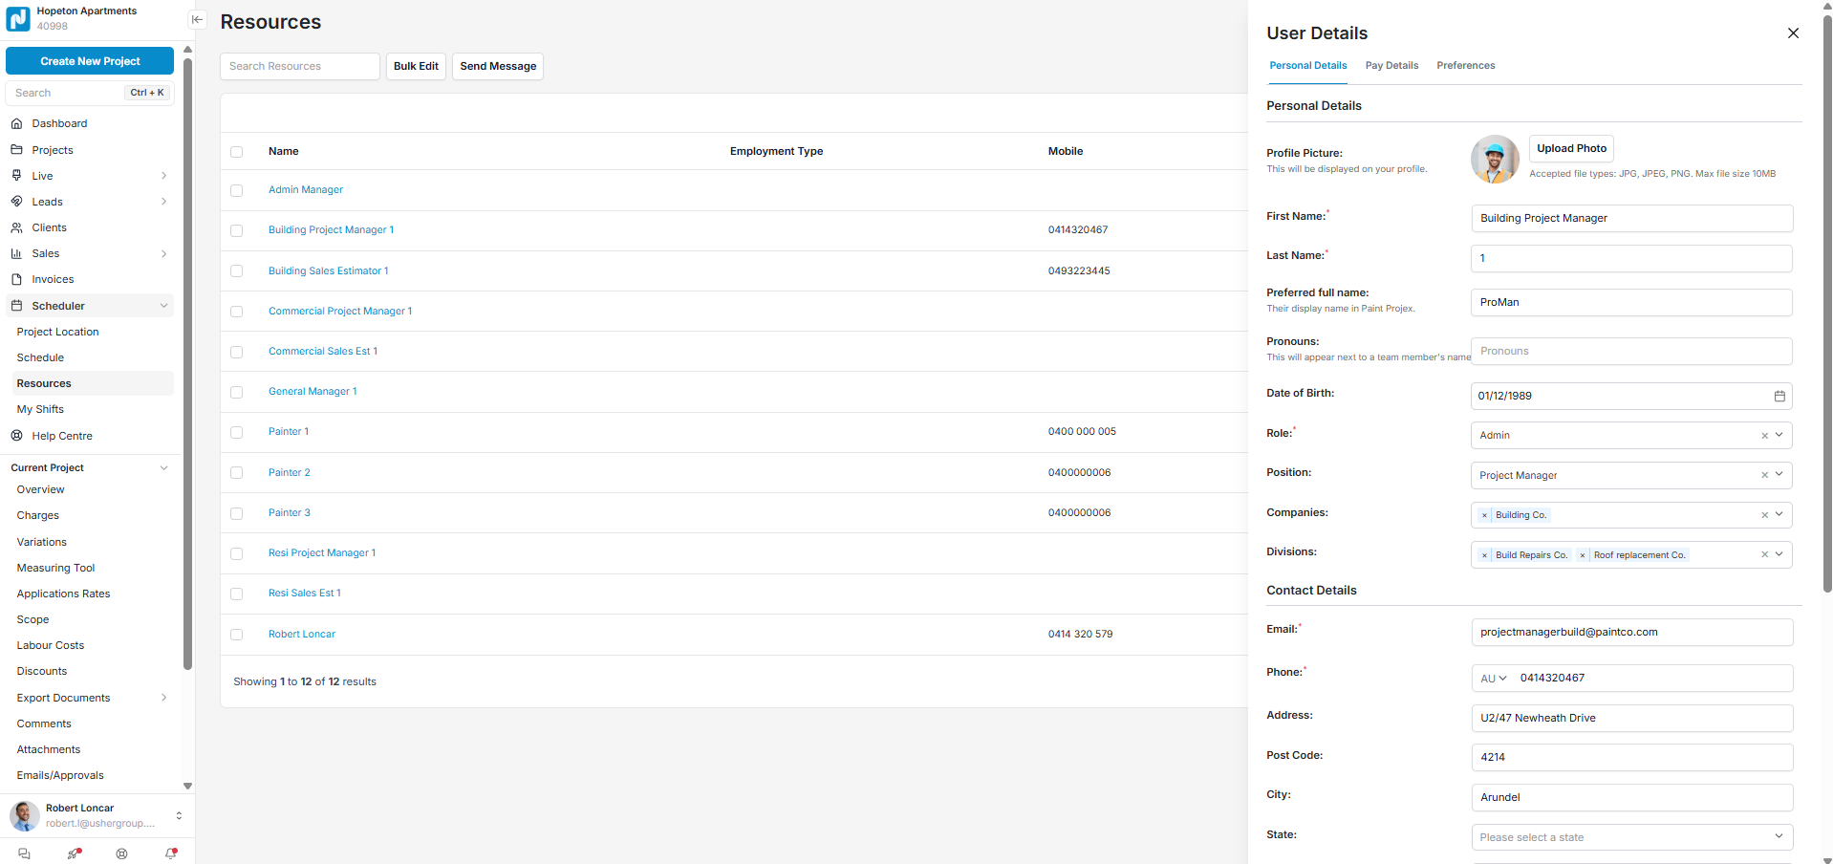1833x864 pixels.
Task: Open the Dashboard home icon item
Action: (16, 123)
